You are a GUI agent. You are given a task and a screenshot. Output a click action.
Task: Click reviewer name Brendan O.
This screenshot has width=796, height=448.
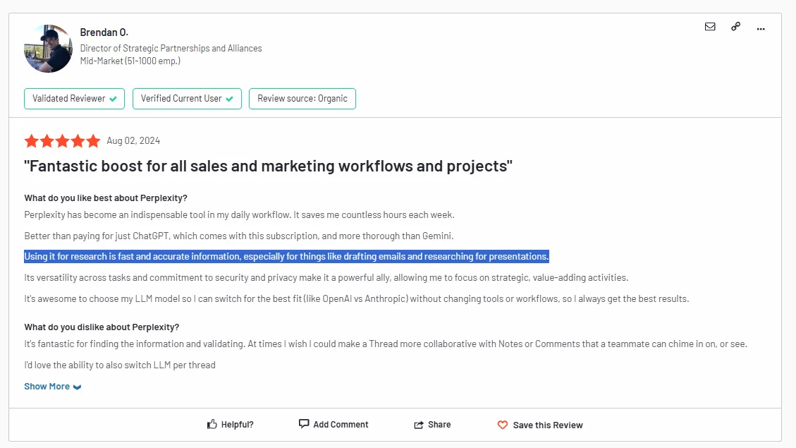click(x=104, y=32)
